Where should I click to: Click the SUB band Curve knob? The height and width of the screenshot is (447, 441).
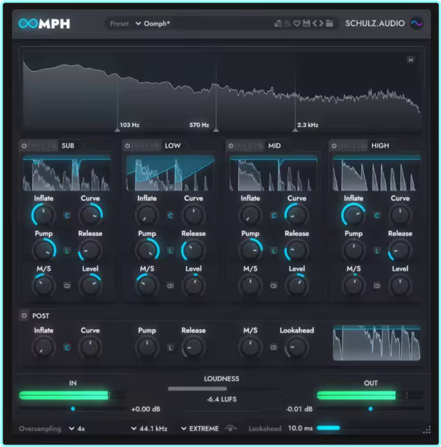pyautogui.click(x=91, y=215)
